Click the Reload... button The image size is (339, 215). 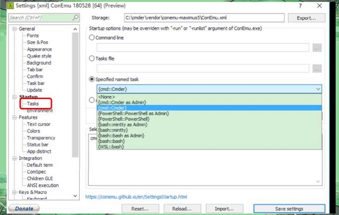tap(182, 209)
